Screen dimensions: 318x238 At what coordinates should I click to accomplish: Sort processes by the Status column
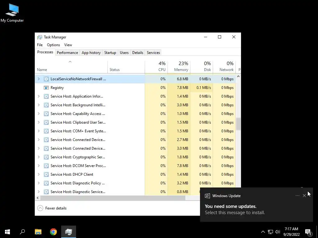point(126,67)
